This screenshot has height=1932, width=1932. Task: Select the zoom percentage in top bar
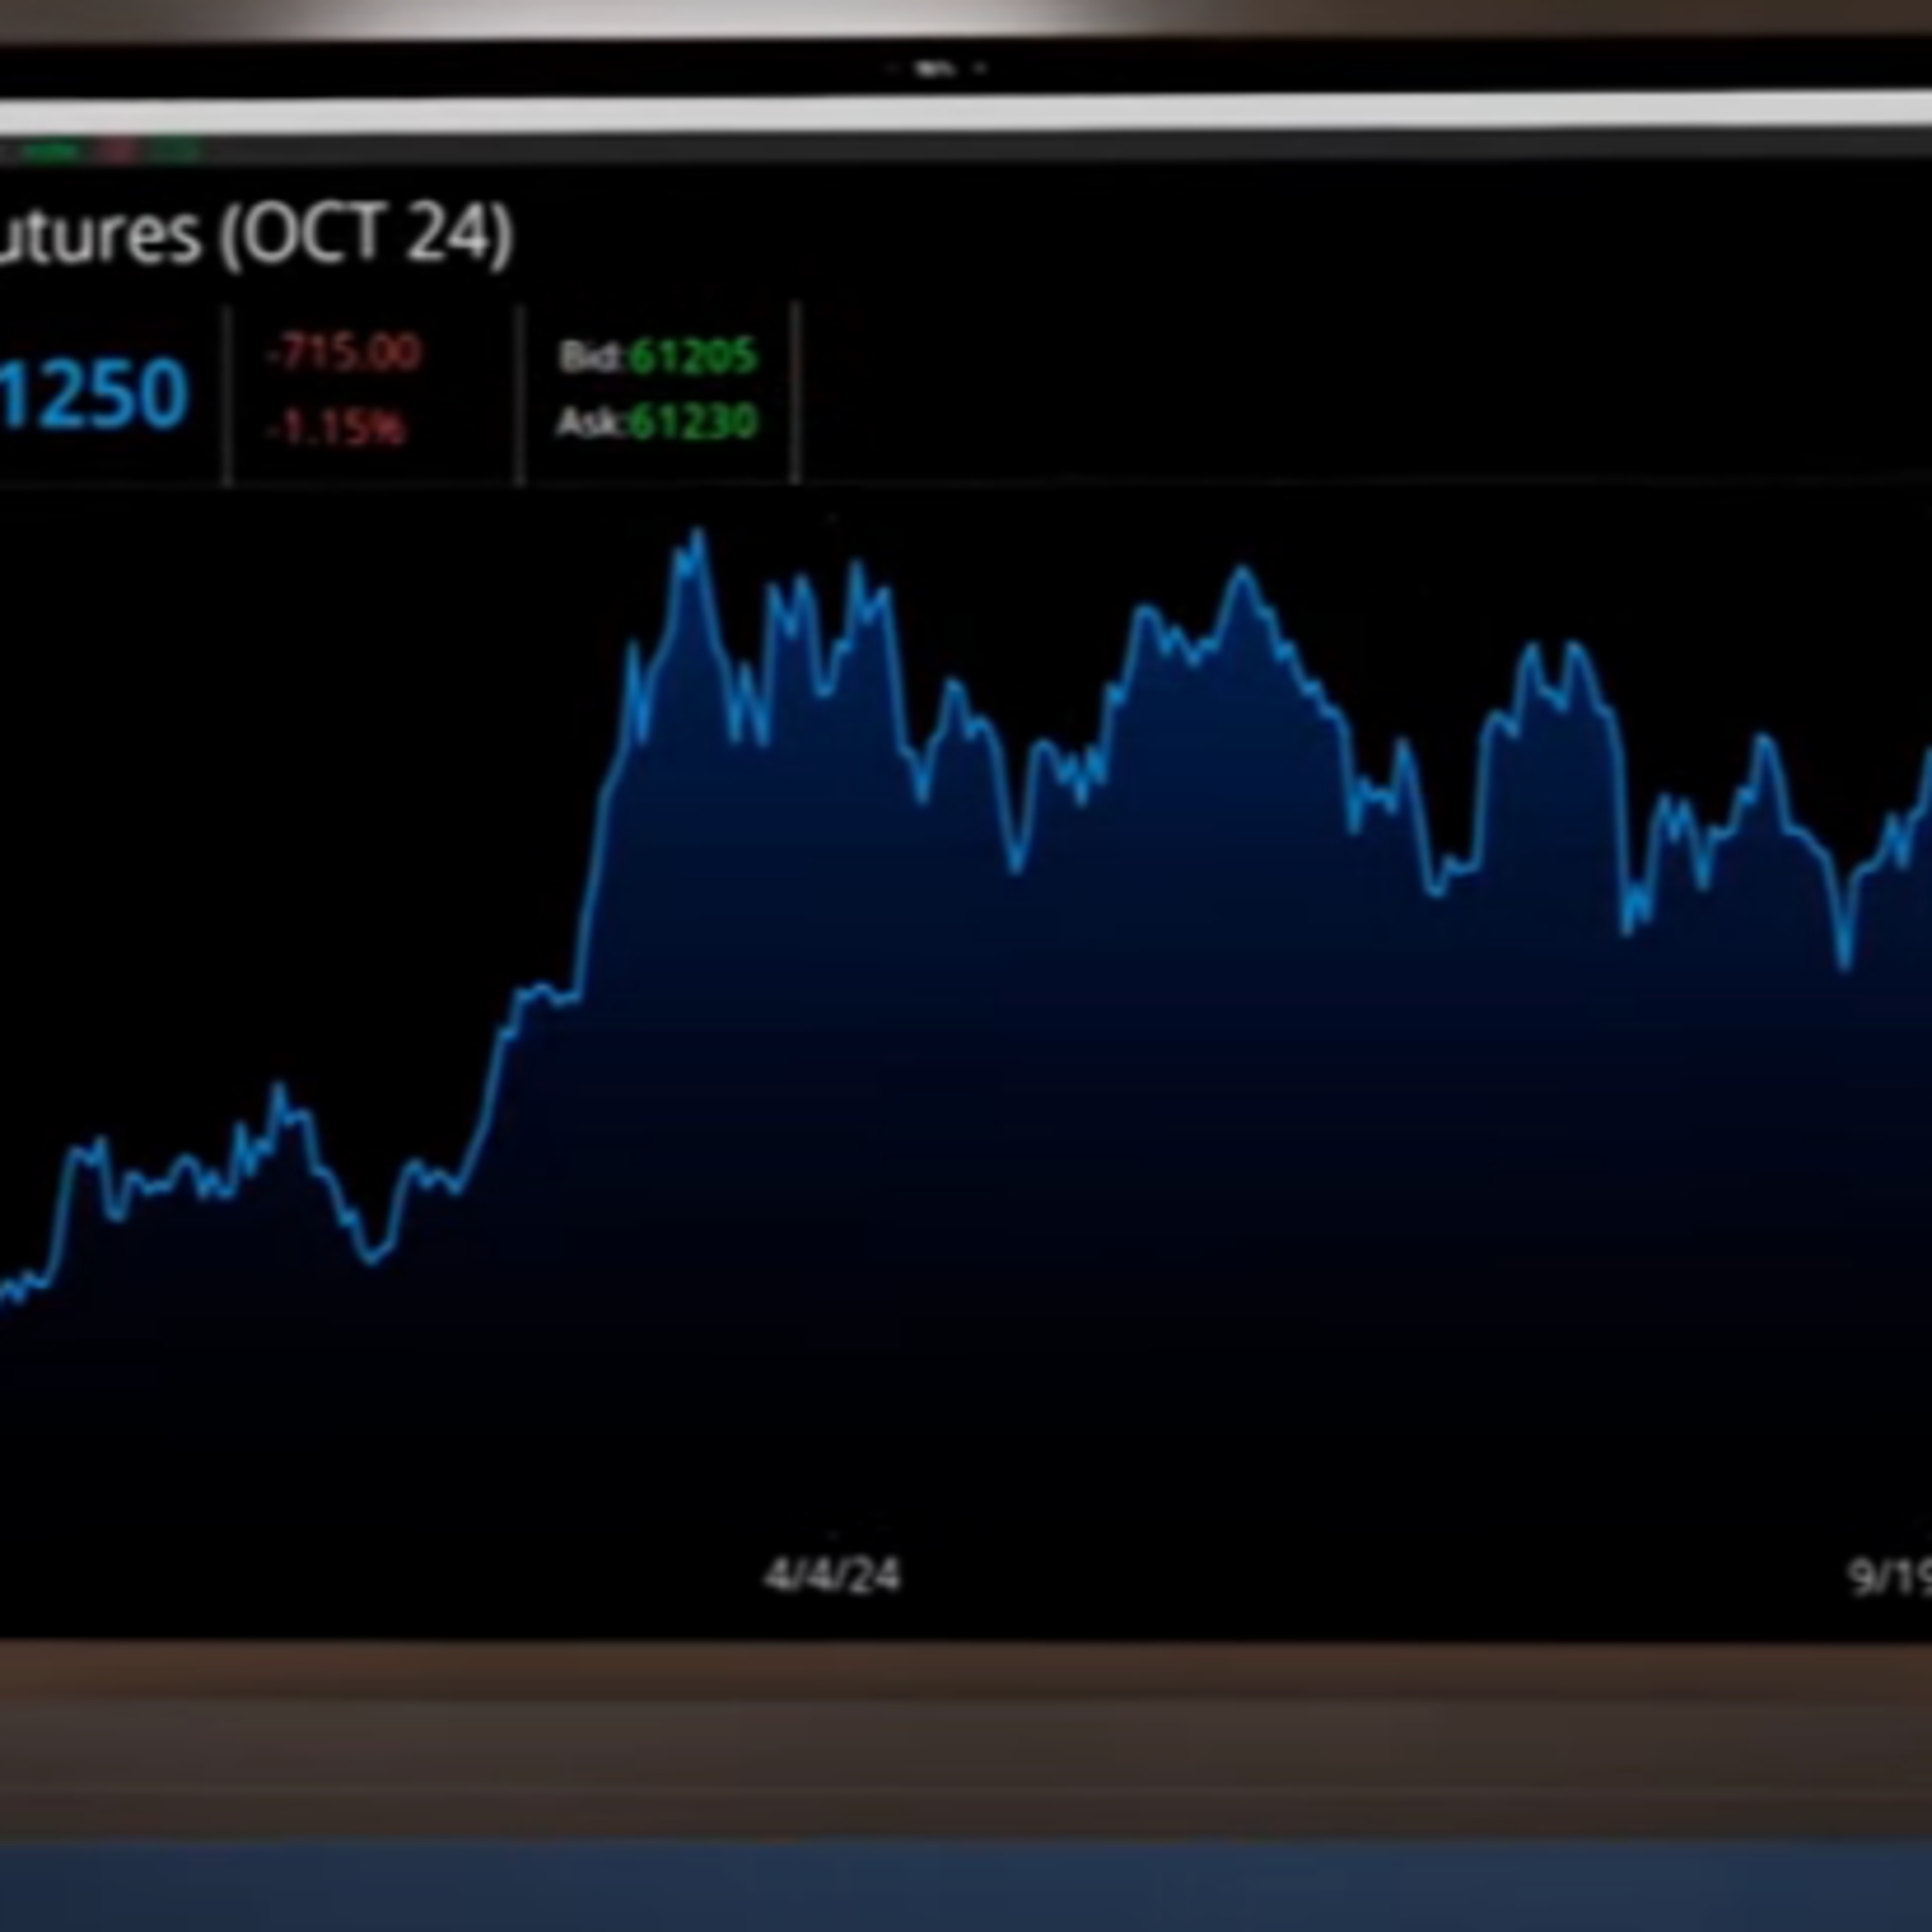click(x=935, y=69)
